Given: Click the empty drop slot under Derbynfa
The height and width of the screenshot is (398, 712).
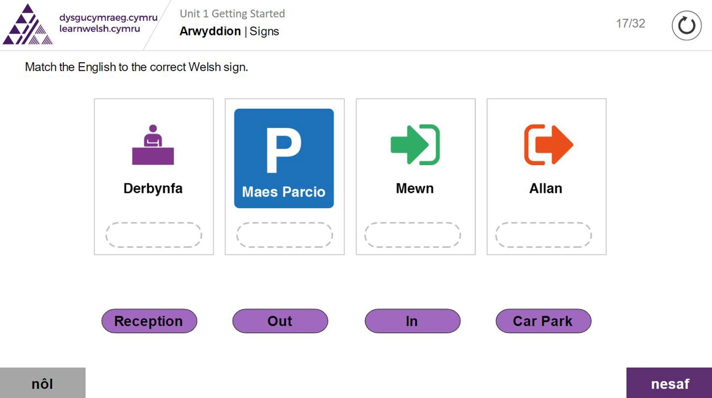Looking at the screenshot, I should pos(153,235).
